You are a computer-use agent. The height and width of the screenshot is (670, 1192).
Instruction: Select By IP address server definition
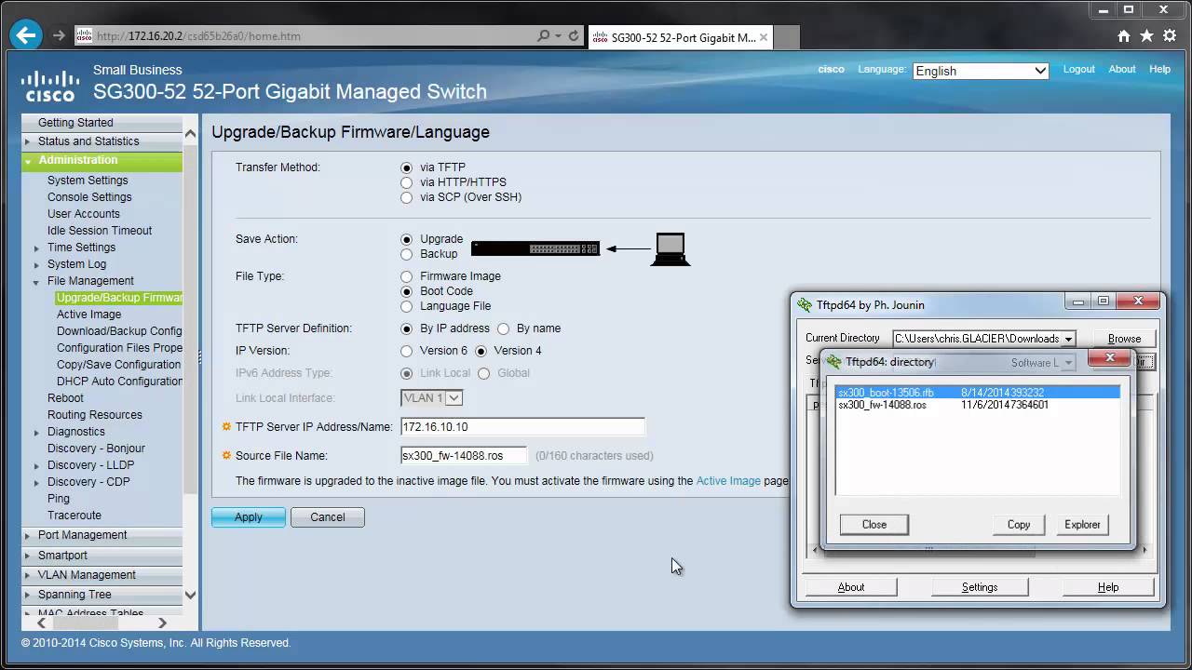[x=406, y=329]
